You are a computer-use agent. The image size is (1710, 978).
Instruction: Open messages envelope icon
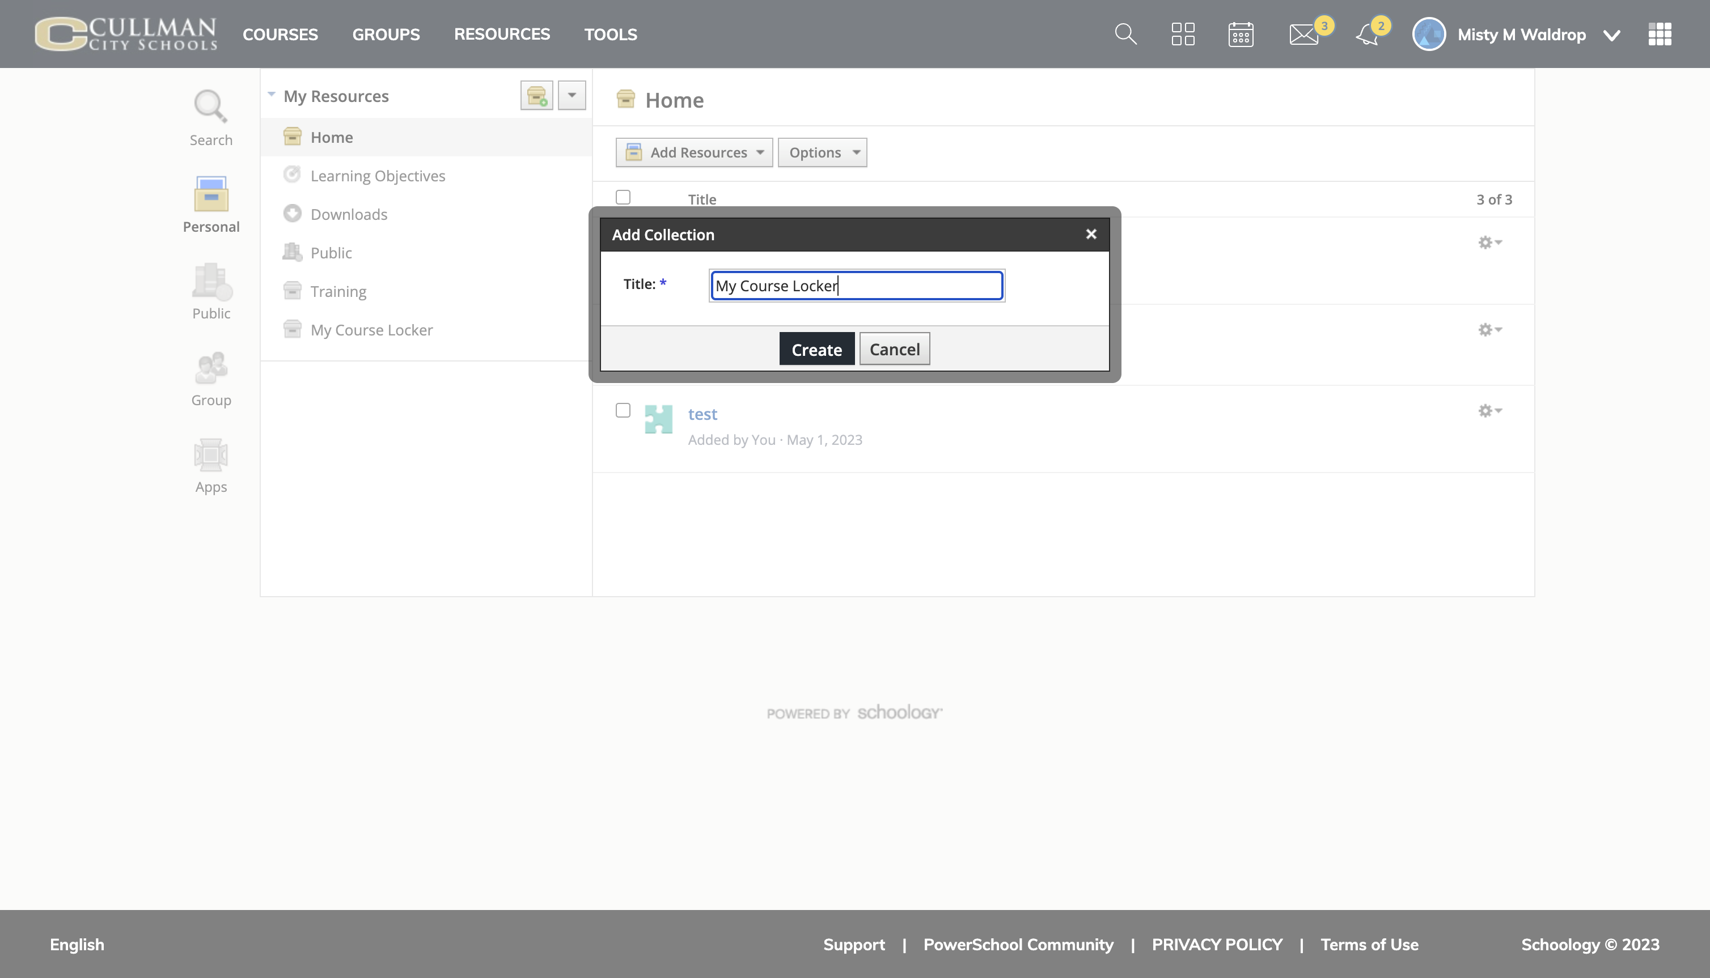(x=1303, y=34)
